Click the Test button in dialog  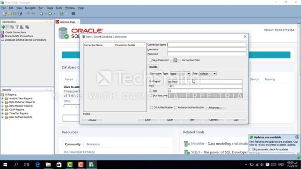point(192,120)
